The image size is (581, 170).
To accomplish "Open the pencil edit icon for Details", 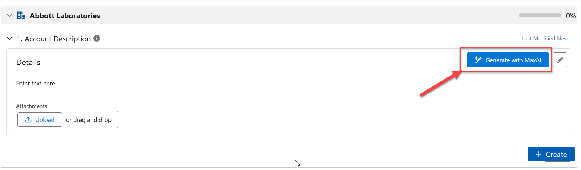I will tap(560, 60).
